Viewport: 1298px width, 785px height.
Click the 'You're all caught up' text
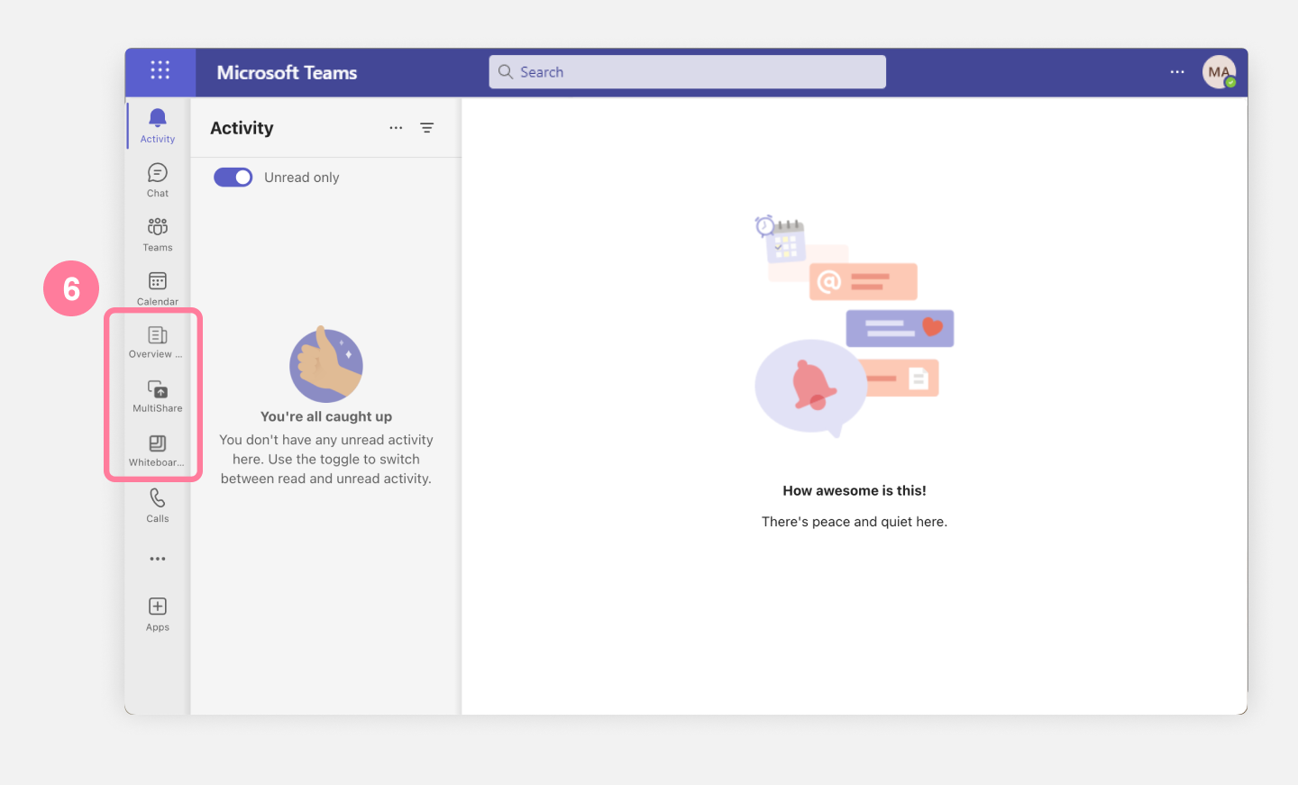[x=326, y=416]
